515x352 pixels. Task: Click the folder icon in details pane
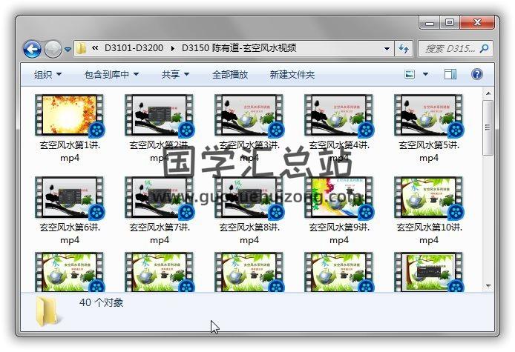pos(49,311)
